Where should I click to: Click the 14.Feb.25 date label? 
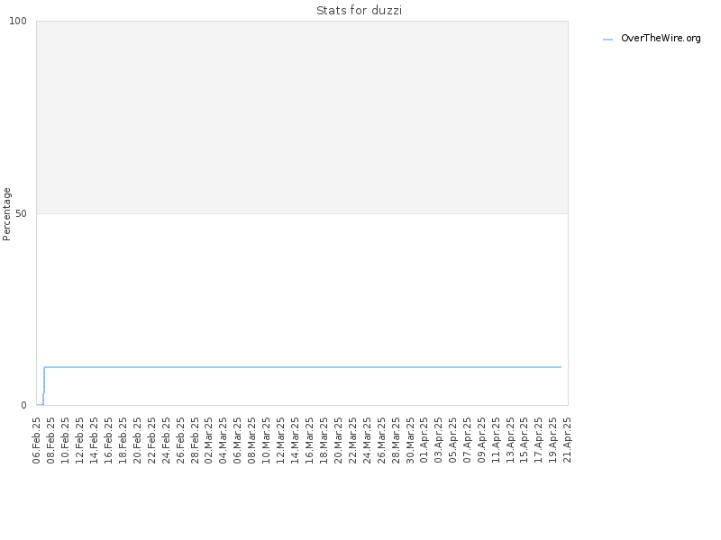tap(95, 440)
